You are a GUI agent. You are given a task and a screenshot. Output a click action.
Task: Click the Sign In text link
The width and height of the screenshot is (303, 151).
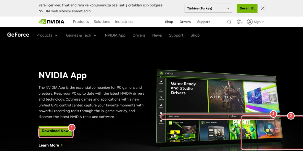point(259,22)
